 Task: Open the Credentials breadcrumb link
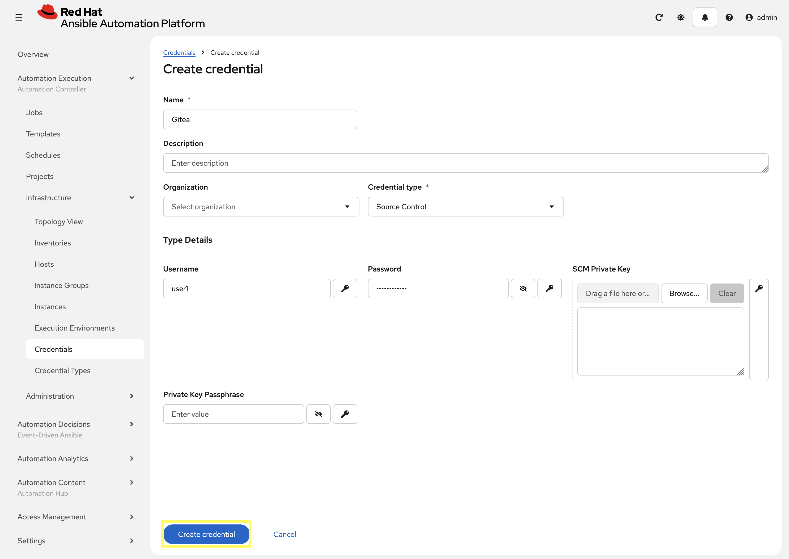click(x=179, y=52)
